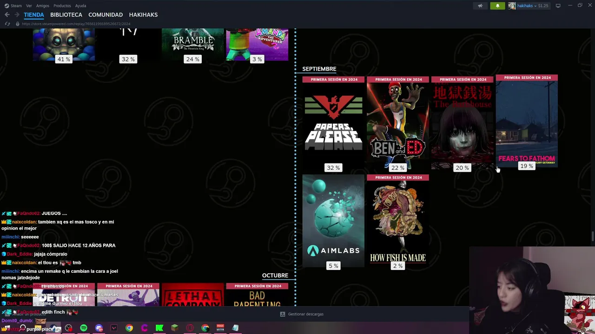Open the Fears to Fathom game card
This screenshot has height=334, width=595.
tap(527, 121)
